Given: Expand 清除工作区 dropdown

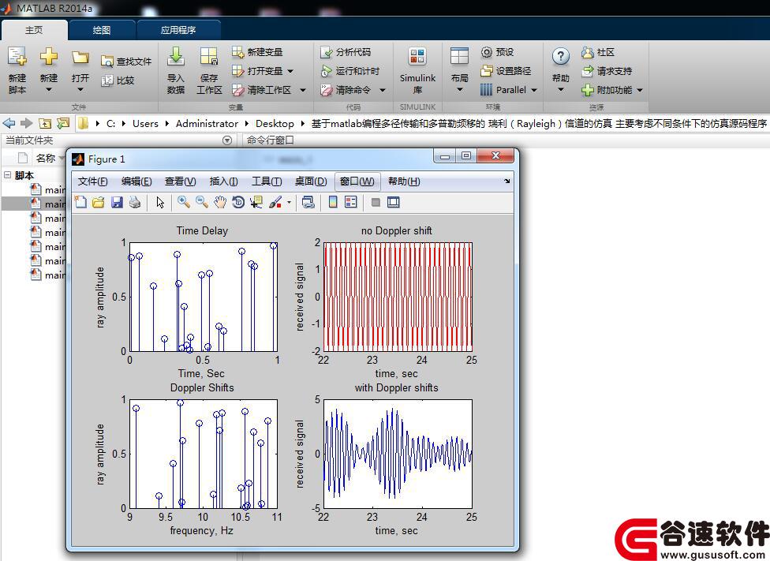Looking at the screenshot, I should pyautogui.click(x=302, y=90).
